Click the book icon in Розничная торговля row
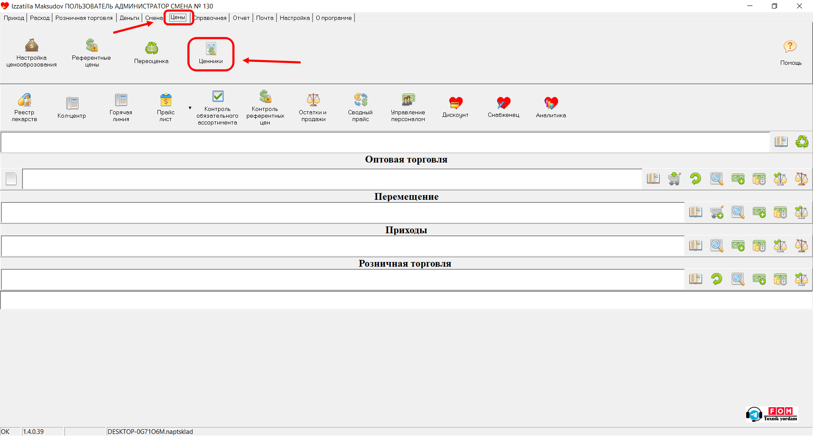This screenshot has height=436, width=813. tap(696, 279)
